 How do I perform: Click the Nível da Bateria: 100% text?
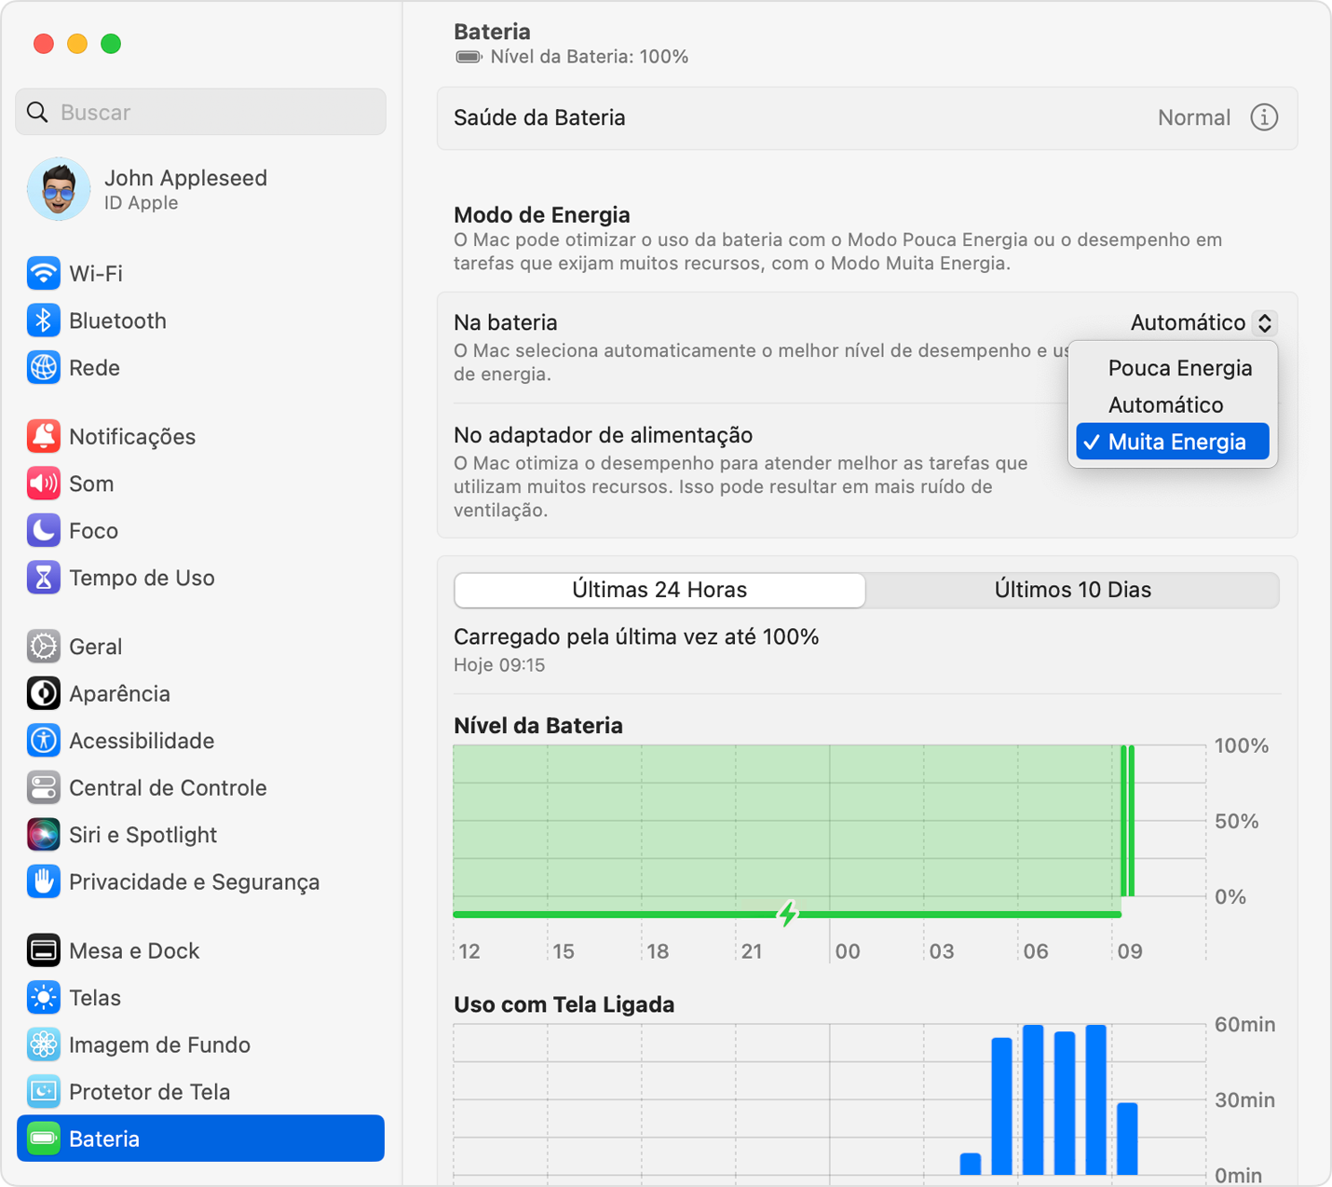click(x=590, y=57)
